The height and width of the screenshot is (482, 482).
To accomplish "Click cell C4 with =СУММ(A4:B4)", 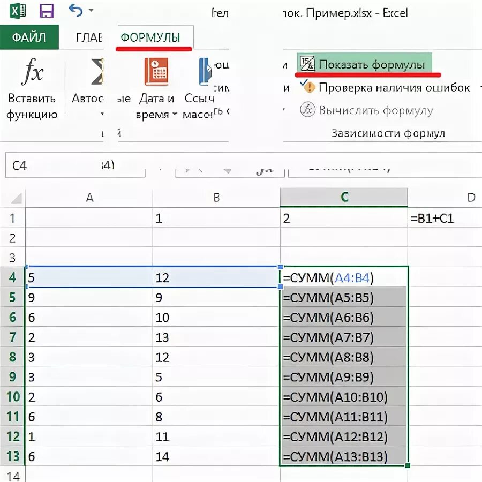I will pos(344,277).
